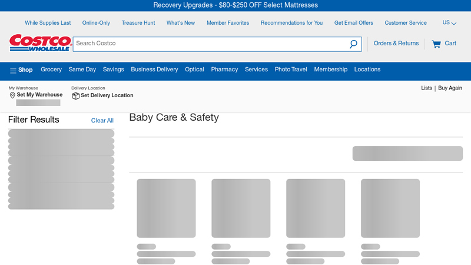The height and width of the screenshot is (265, 471).
Task: Open the shopping cart icon
Action: (436, 44)
